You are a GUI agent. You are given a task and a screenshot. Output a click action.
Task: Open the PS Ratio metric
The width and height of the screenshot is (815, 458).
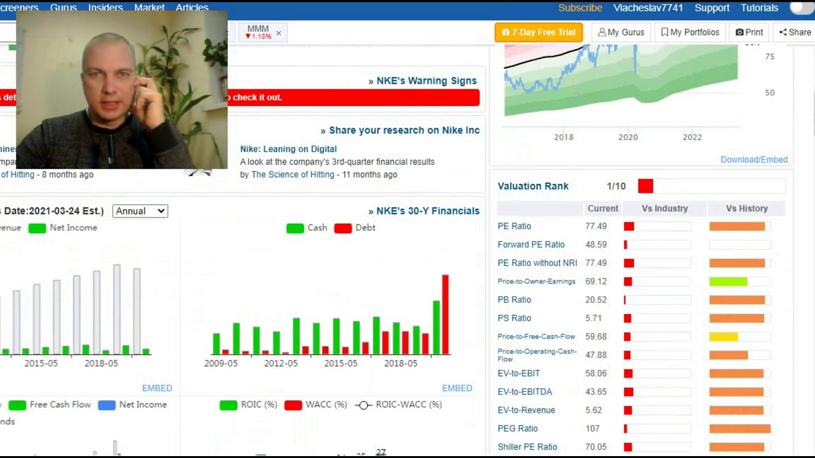click(x=514, y=319)
